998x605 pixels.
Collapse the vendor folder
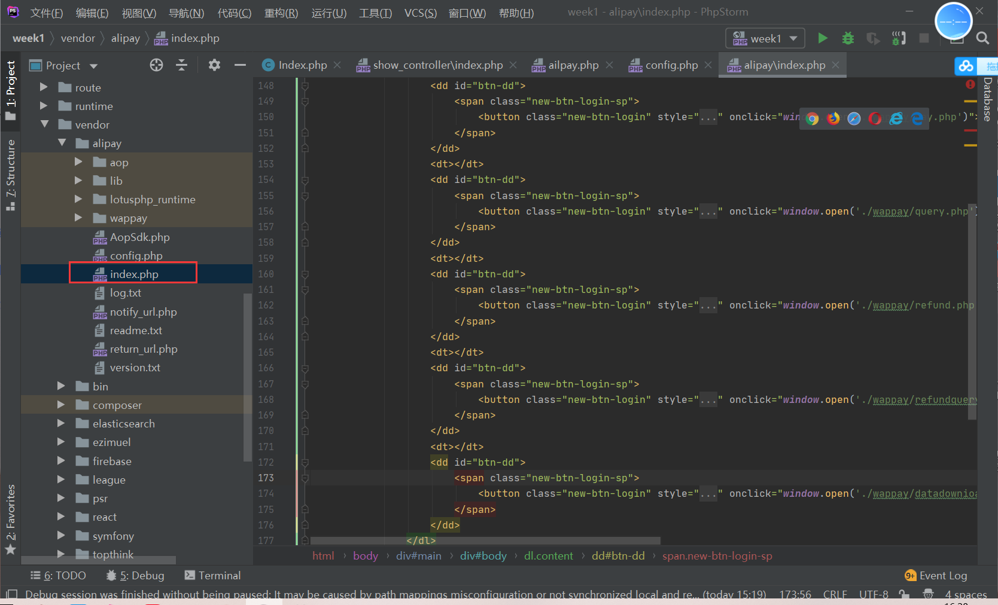pos(44,124)
